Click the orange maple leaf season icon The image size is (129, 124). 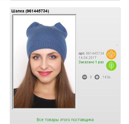(111, 54)
